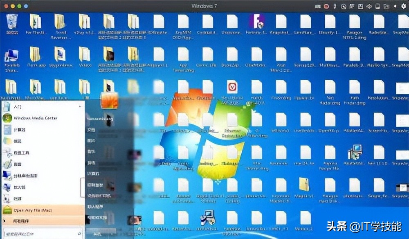
Task: Open 计算器 (Calculator) from Start menu
Action: pos(20,129)
